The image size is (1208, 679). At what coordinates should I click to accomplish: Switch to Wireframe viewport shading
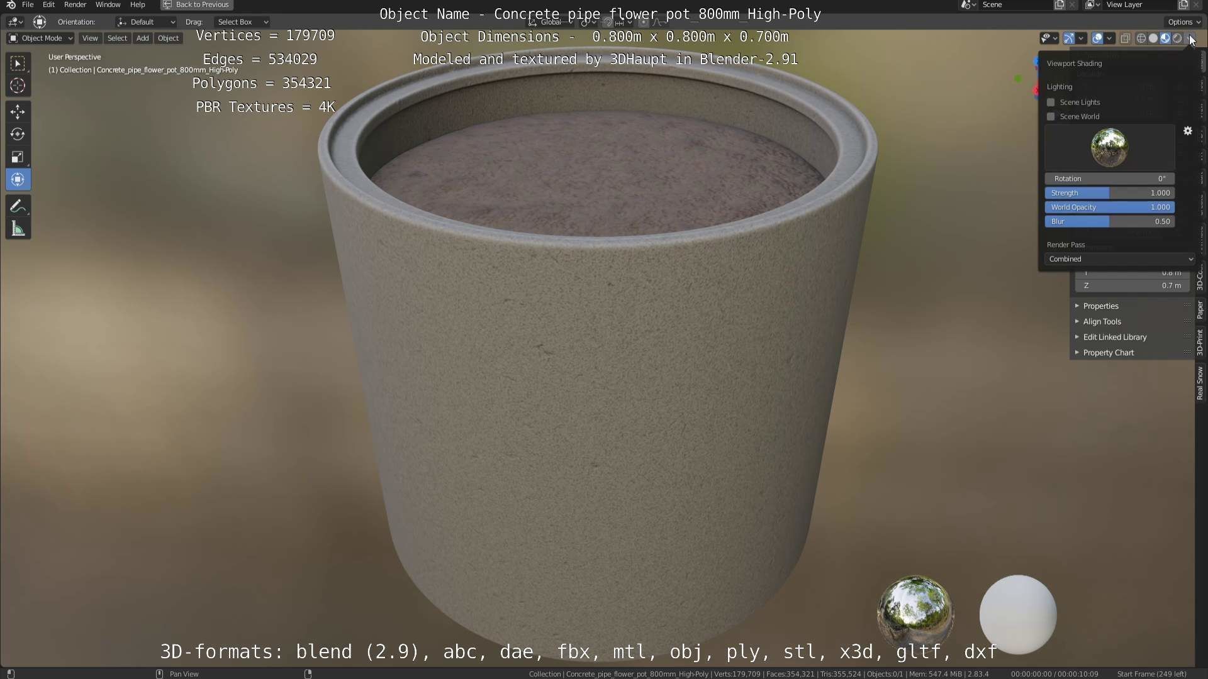pos(1141,38)
